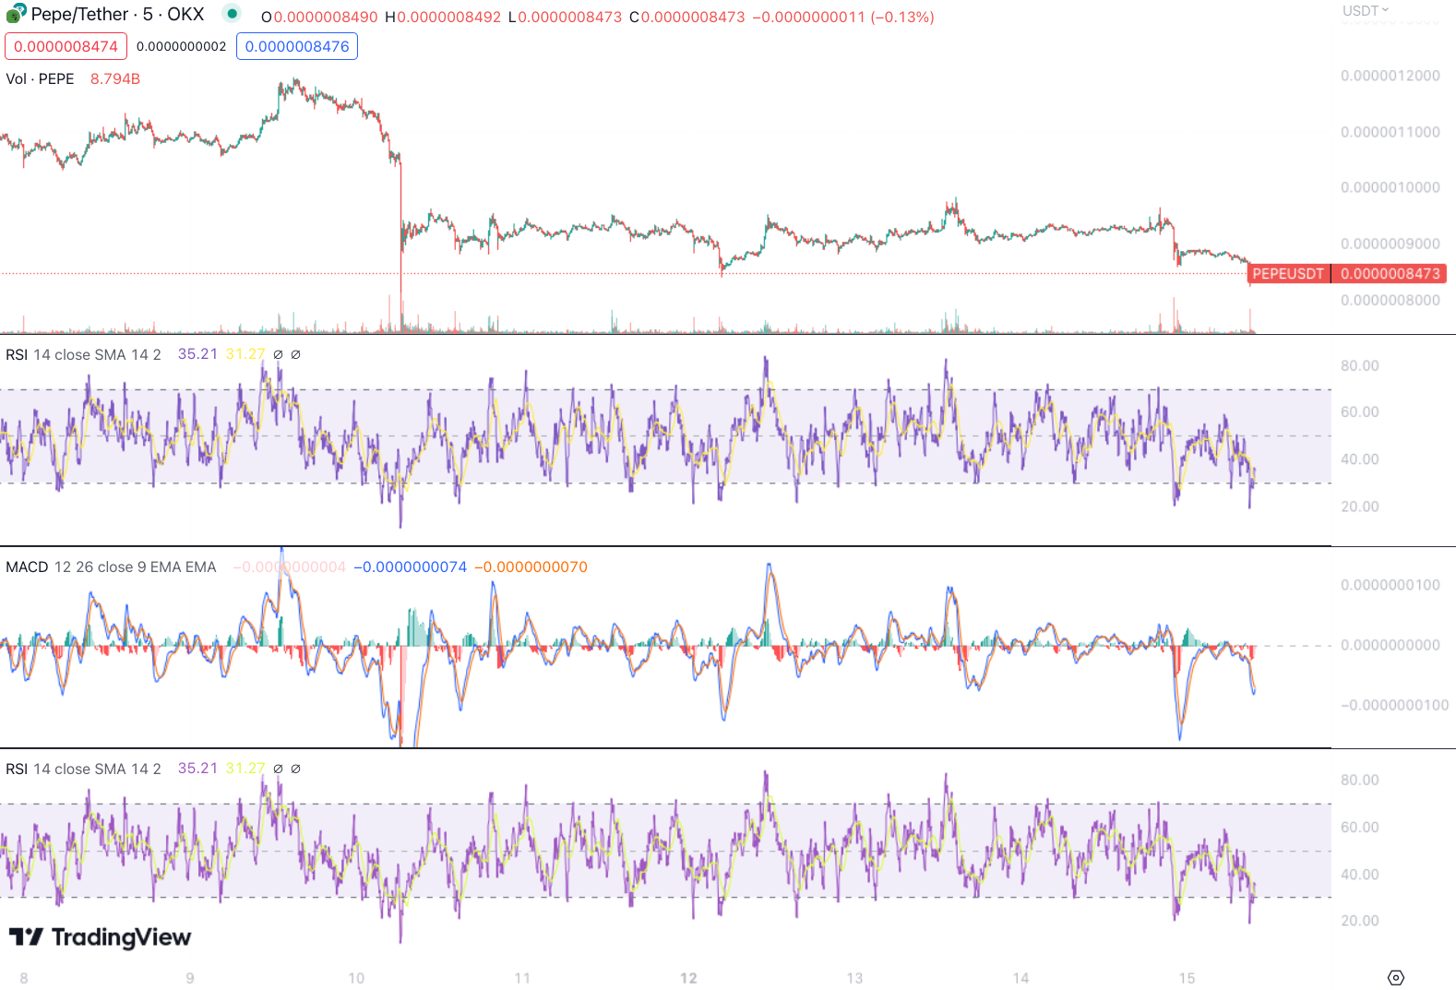Click the Pepe/Tether coin pair logo icon
The image size is (1456, 990).
pos(16,13)
